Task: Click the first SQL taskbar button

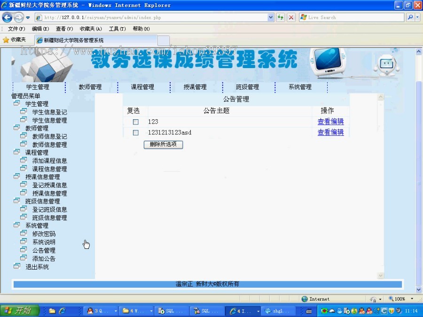Action: tap(172, 311)
